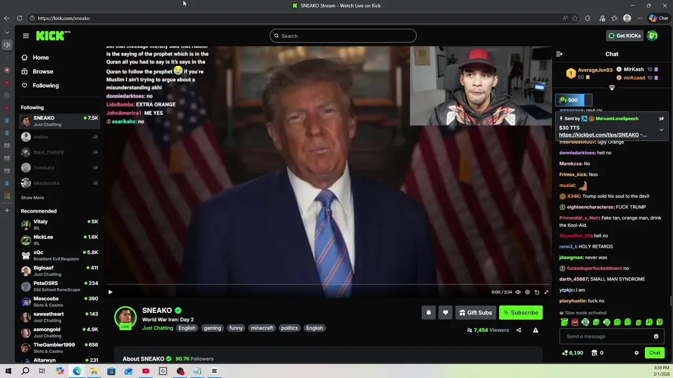Open the emoji picker in chat
The width and height of the screenshot is (673, 378).
pos(656,337)
